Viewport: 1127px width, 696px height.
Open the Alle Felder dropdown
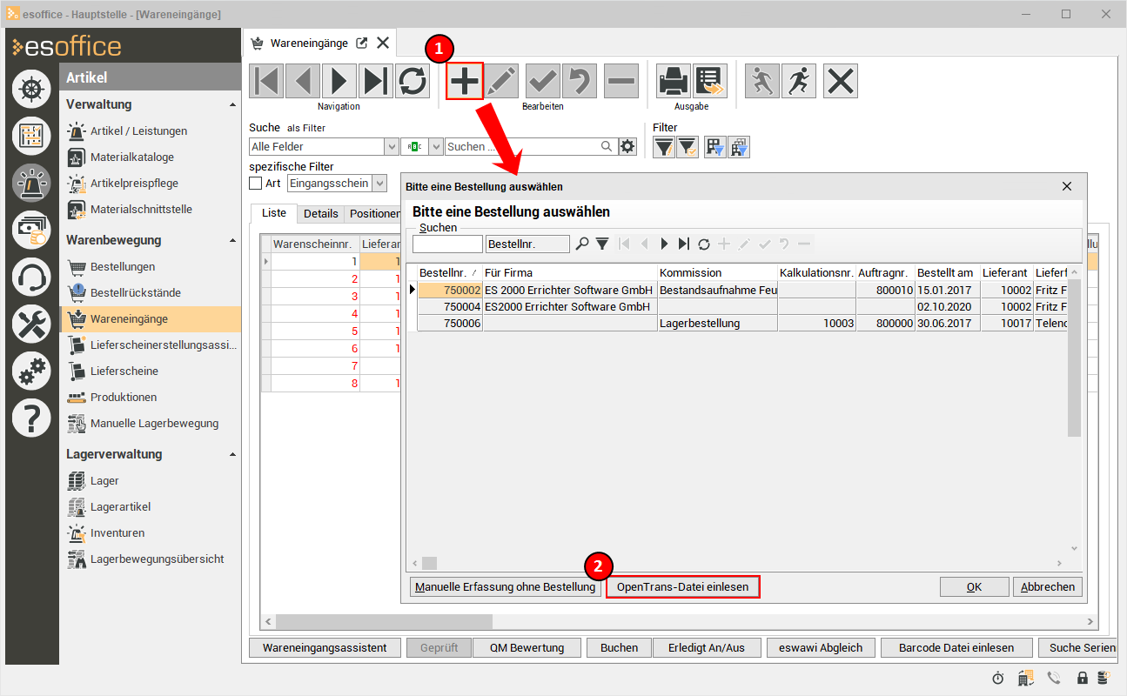coord(392,147)
